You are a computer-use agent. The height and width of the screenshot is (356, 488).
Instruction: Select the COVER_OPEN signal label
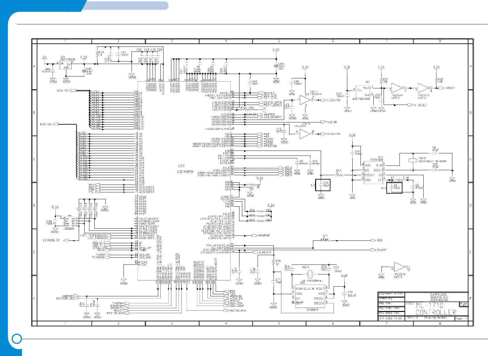point(273,102)
